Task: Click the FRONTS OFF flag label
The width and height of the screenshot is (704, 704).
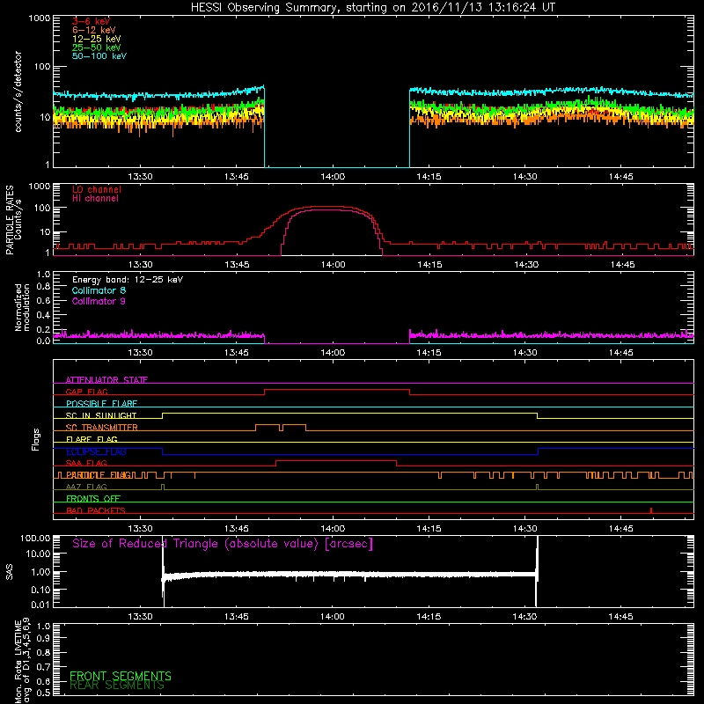Action: 93,498
